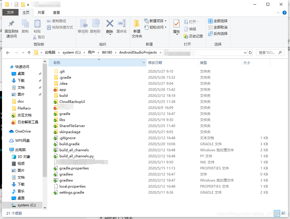Select the app folder with error badge
Image resolution: width=290 pixels, height=219 pixels.
[x=63, y=90]
